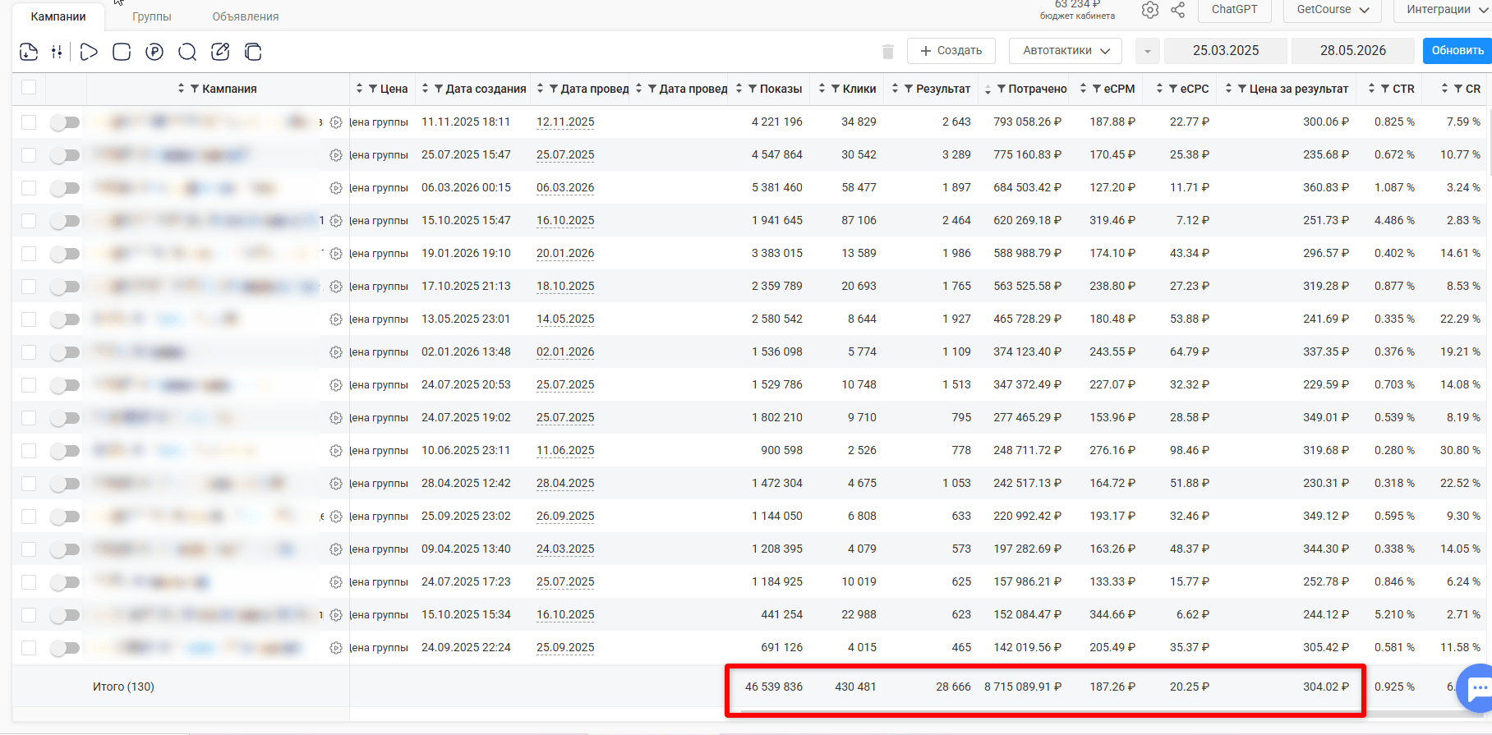The width and height of the screenshot is (1492, 735).
Task: Open the chat support bubble
Action: click(1478, 688)
